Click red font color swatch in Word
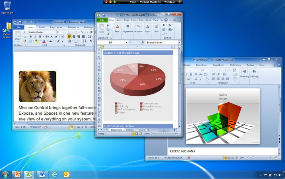The image size is (285, 179). click(x=44, y=41)
